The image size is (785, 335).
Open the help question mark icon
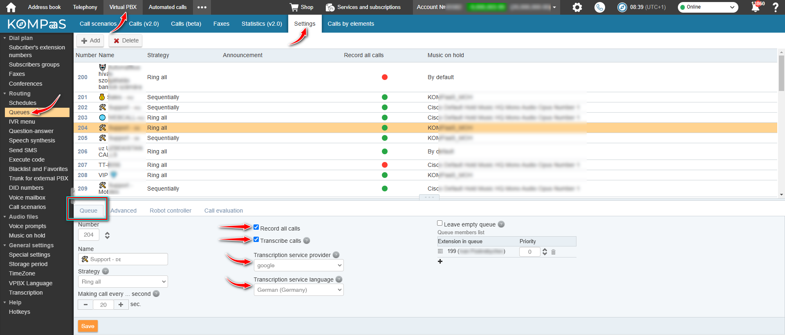[x=776, y=7]
